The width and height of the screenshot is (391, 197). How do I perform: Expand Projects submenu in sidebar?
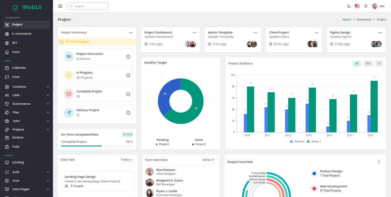[x=26, y=129]
